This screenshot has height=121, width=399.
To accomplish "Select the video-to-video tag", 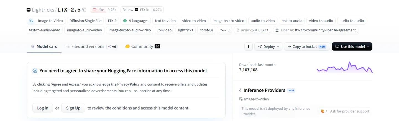I will click(x=194, y=21).
